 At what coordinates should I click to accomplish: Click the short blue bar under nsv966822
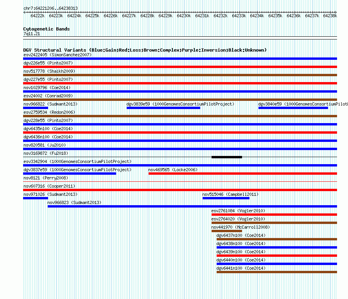pos(36,108)
